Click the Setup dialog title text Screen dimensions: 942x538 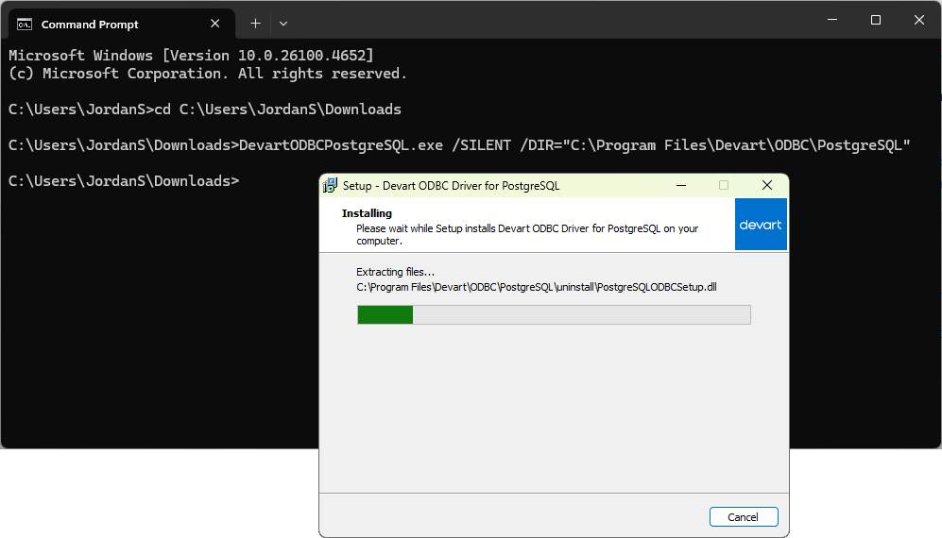(x=452, y=186)
